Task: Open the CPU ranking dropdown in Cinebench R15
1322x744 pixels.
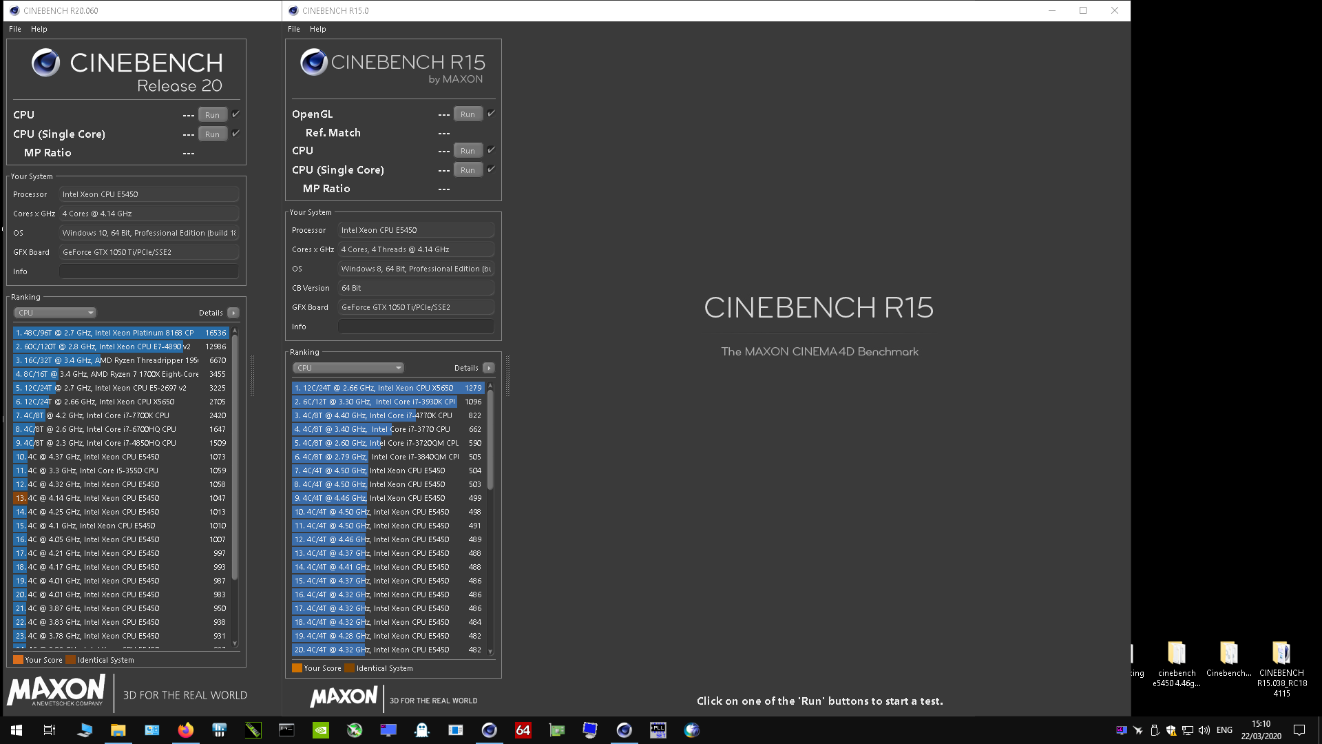Action: (x=348, y=368)
